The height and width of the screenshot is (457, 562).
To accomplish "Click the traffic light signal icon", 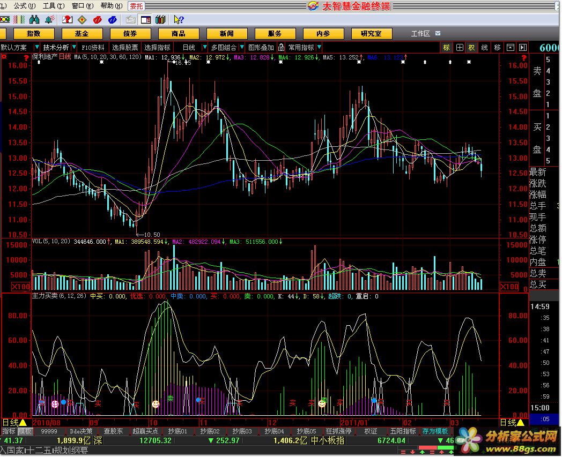I will (4, 20).
